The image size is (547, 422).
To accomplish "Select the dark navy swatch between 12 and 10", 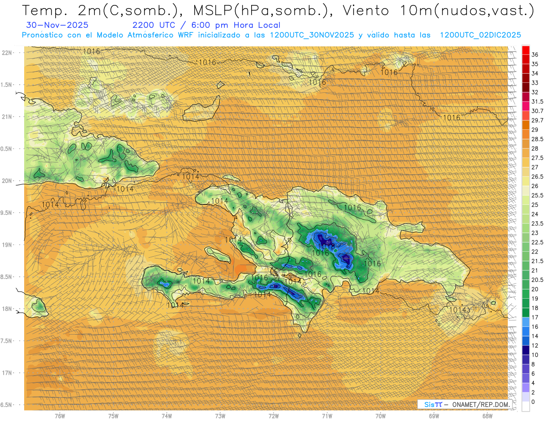I will click(x=526, y=350).
